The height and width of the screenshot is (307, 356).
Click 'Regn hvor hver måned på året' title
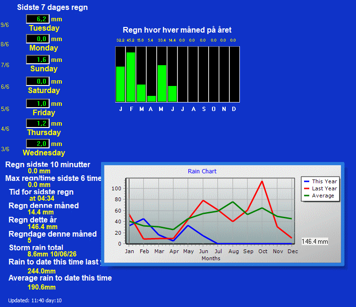click(177, 30)
